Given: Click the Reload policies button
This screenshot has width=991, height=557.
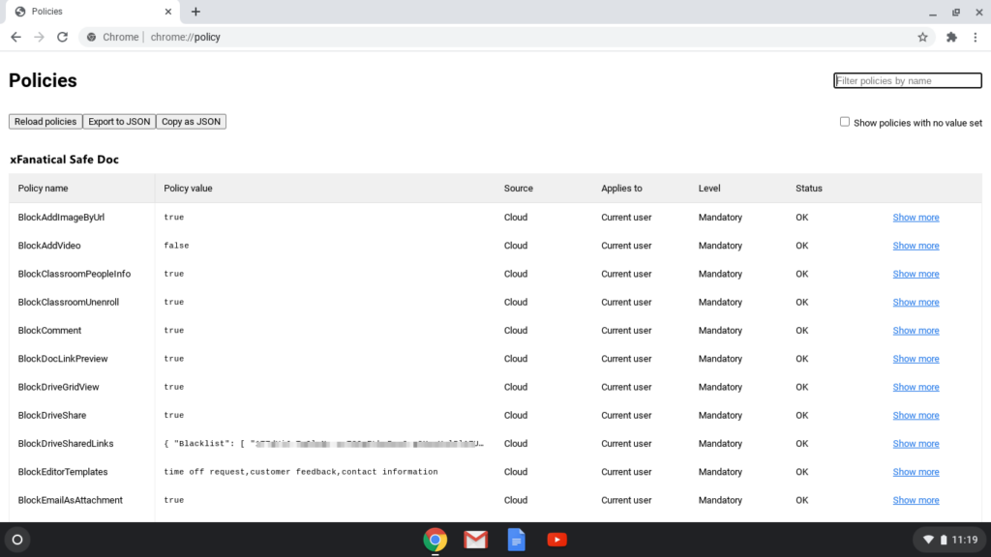Looking at the screenshot, I should click(x=45, y=121).
